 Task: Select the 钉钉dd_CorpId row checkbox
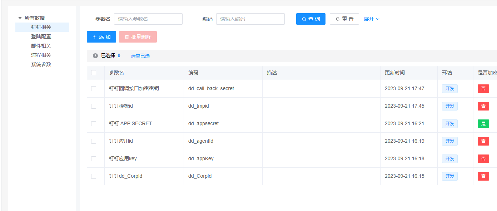click(94, 176)
